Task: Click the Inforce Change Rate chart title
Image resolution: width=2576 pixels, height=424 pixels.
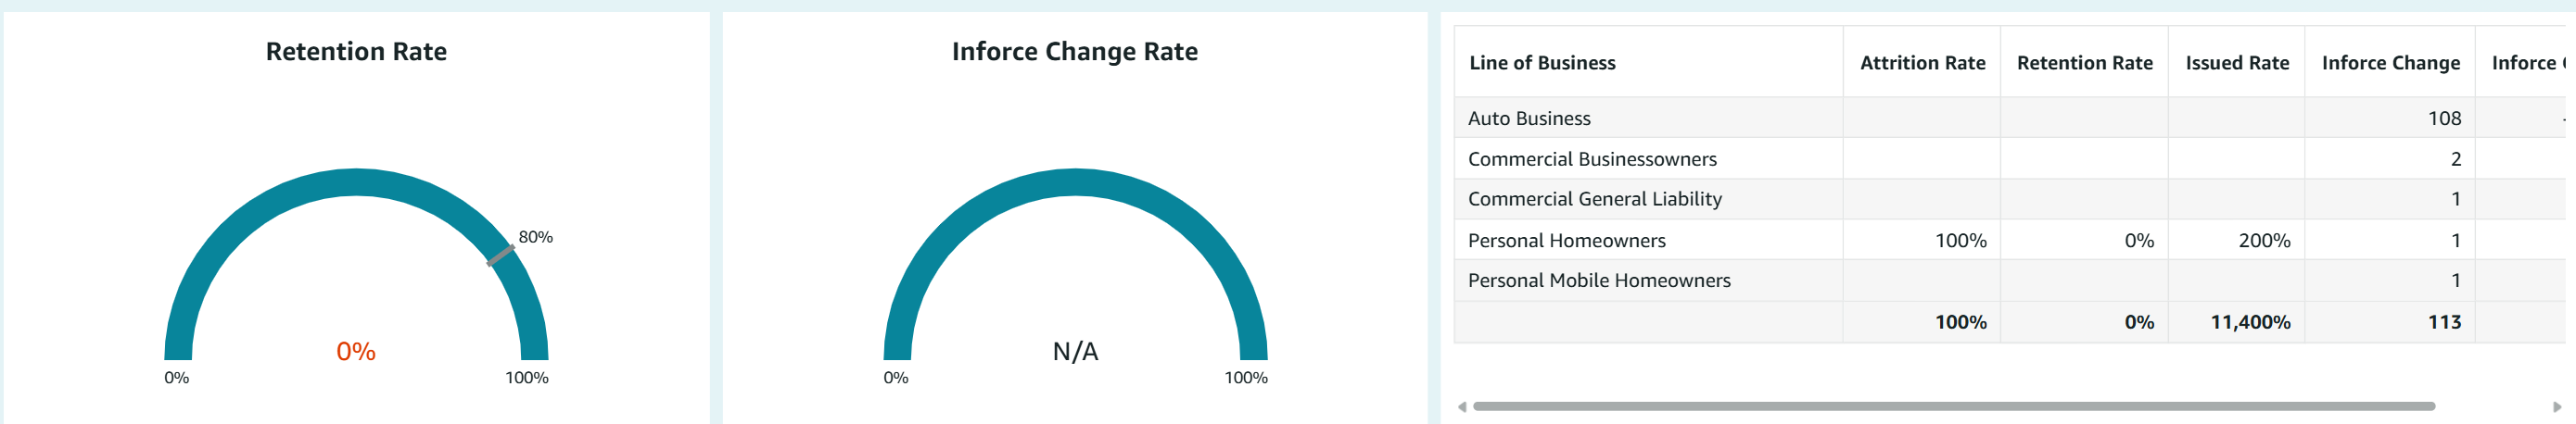Action: (1074, 52)
